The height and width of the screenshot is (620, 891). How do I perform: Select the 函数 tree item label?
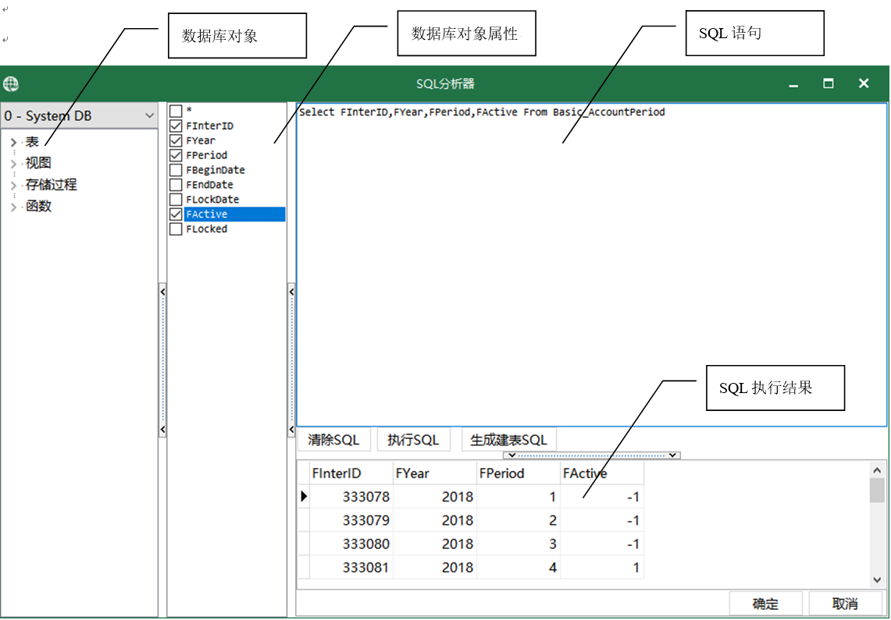click(x=38, y=206)
